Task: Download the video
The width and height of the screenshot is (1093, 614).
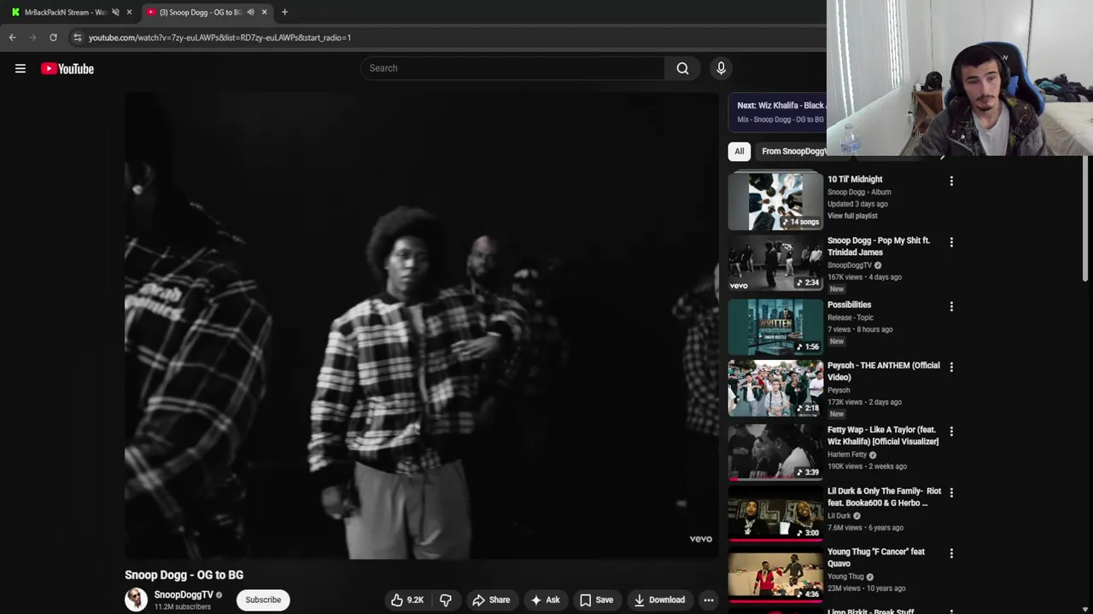Action: (658, 600)
